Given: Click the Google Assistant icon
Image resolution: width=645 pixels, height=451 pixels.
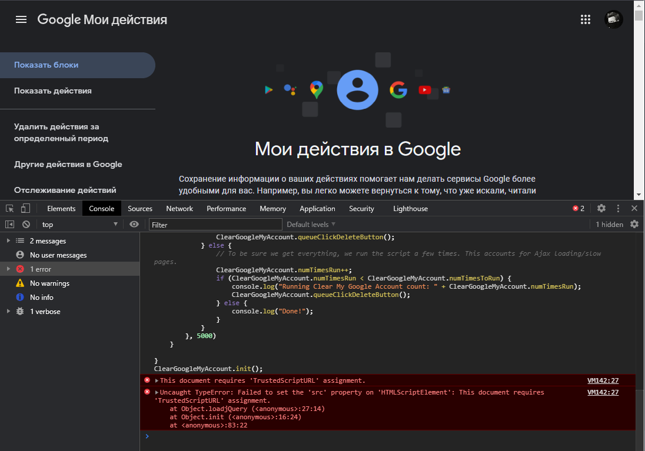Looking at the screenshot, I should point(290,89).
